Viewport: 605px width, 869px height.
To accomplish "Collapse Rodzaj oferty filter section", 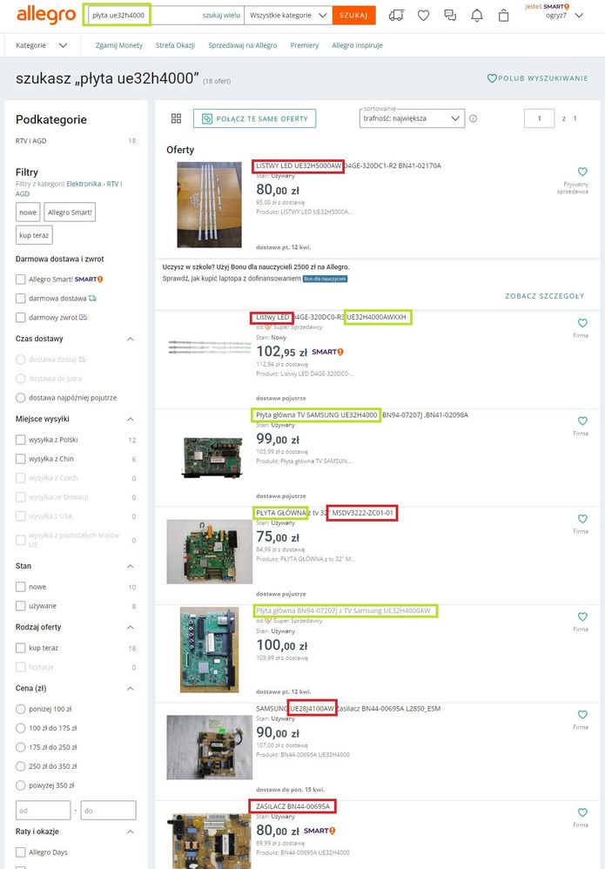I will pos(131,627).
